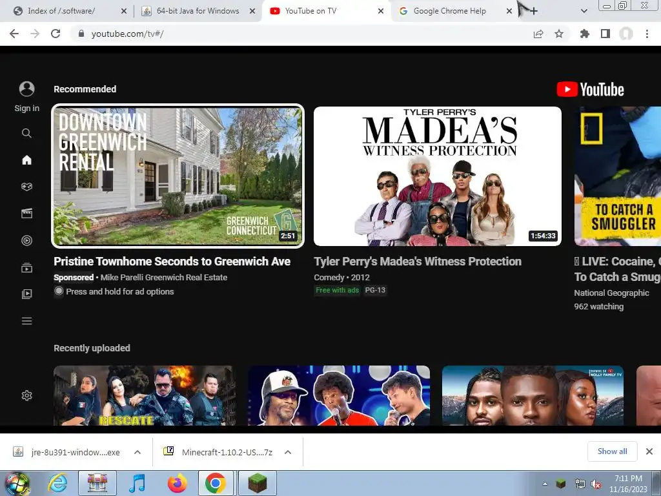Screen dimensions: 661x496
Task: Go to Home in the YouTube sidebar
Action: point(26,160)
